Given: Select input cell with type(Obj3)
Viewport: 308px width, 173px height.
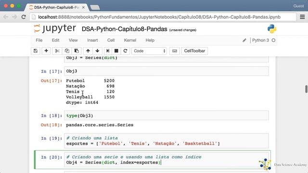Looking at the screenshot, I should 167,115.
